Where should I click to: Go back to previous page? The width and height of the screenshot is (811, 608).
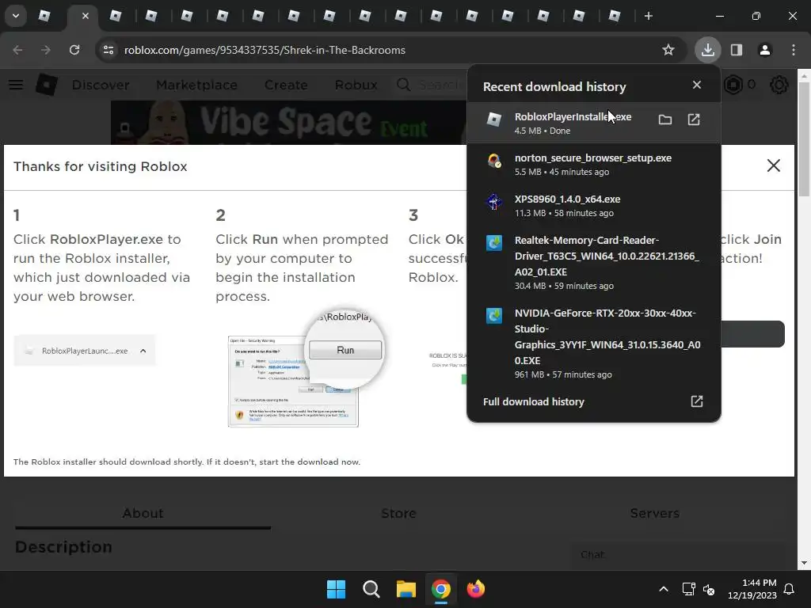tap(17, 50)
